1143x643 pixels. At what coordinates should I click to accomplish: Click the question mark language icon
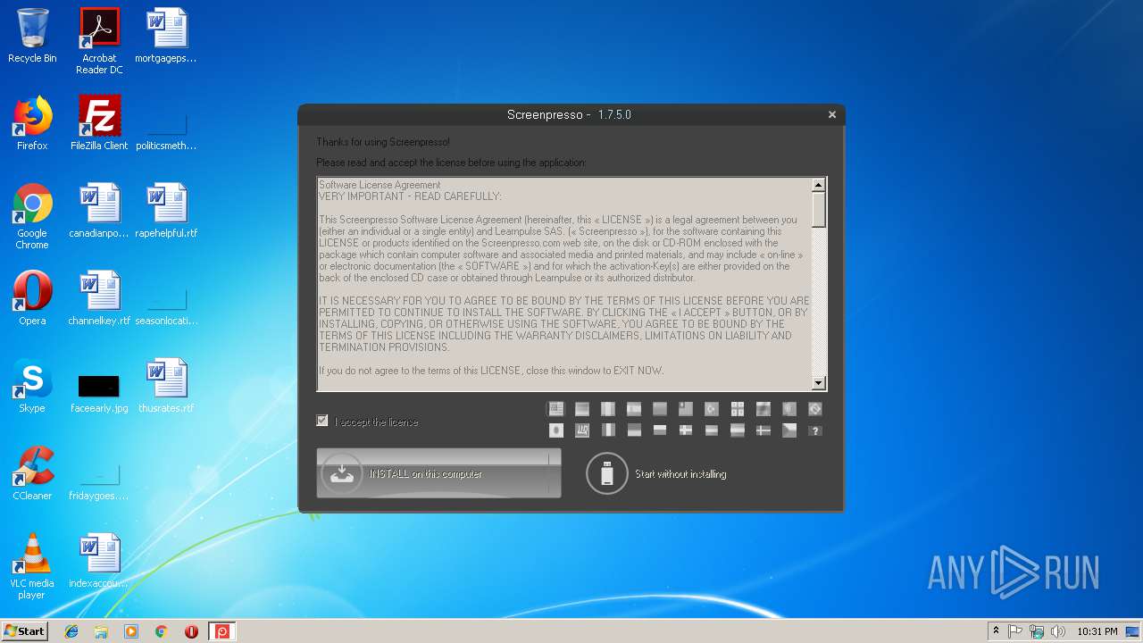[x=815, y=430]
